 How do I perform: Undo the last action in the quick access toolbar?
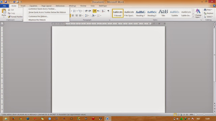click(9, 2)
